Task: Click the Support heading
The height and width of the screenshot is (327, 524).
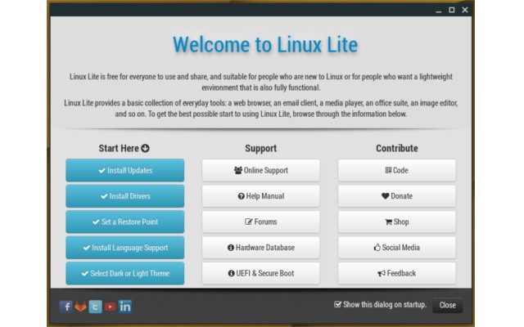Action: [260, 148]
